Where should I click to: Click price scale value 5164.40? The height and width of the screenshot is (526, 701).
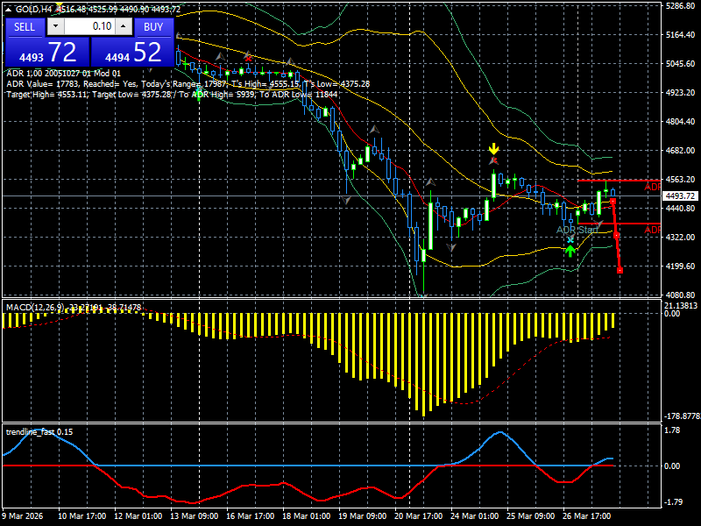pyautogui.click(x=680, y=35)
